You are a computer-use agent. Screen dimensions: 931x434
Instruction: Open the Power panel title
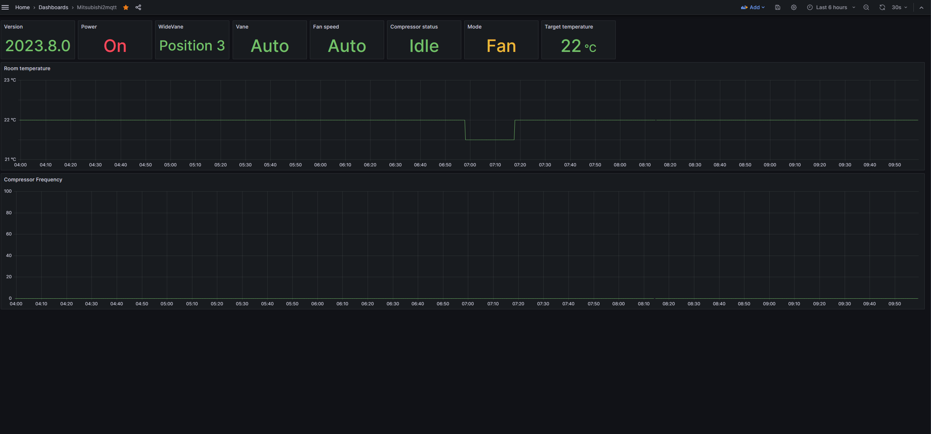pos(89,27)
